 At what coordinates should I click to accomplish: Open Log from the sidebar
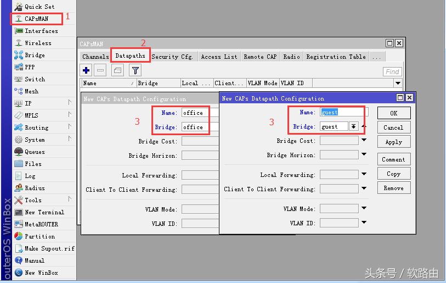(x=44, y=176)
